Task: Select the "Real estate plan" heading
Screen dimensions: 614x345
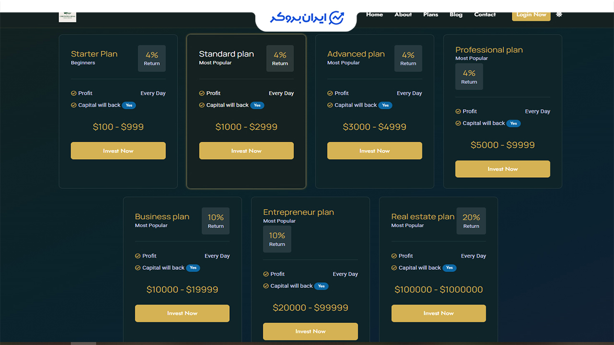Action: (x=423, y=217)
